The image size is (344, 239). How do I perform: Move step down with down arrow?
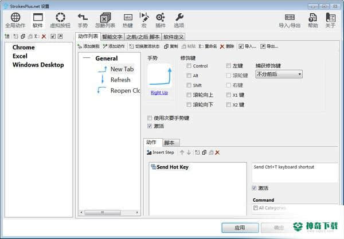[189, 152]
